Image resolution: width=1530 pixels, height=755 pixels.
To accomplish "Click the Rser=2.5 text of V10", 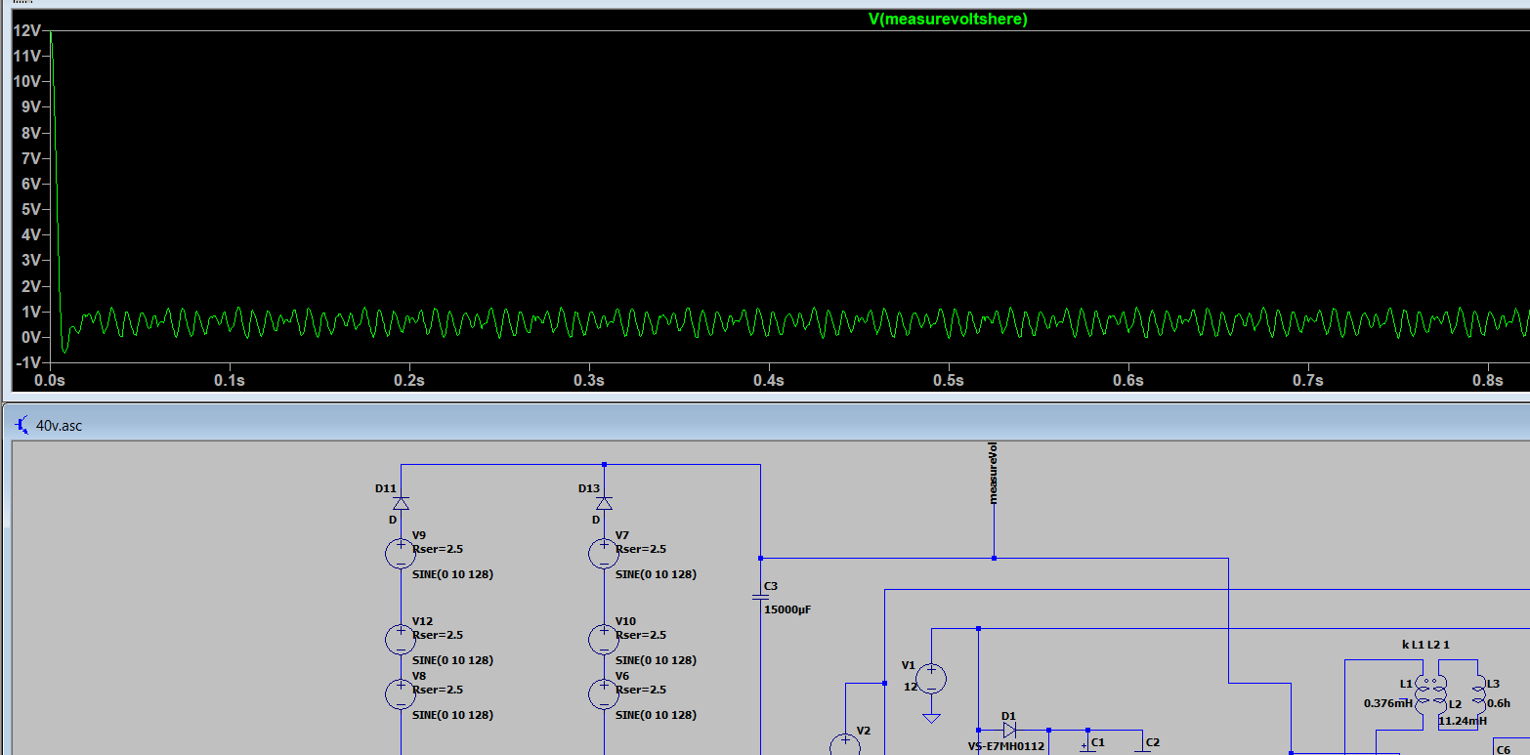I will pyautogui.click(x=641, y=635).
